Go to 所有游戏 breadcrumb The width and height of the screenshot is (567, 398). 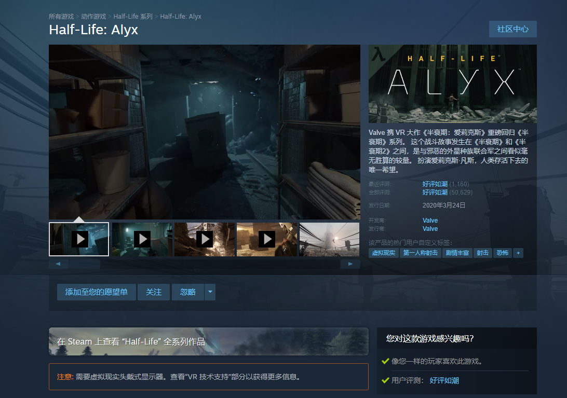point(61,17)
